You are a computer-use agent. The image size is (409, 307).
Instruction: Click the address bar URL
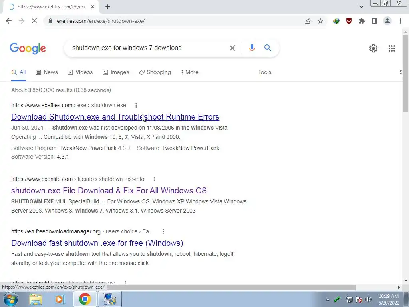pos(101,21)
